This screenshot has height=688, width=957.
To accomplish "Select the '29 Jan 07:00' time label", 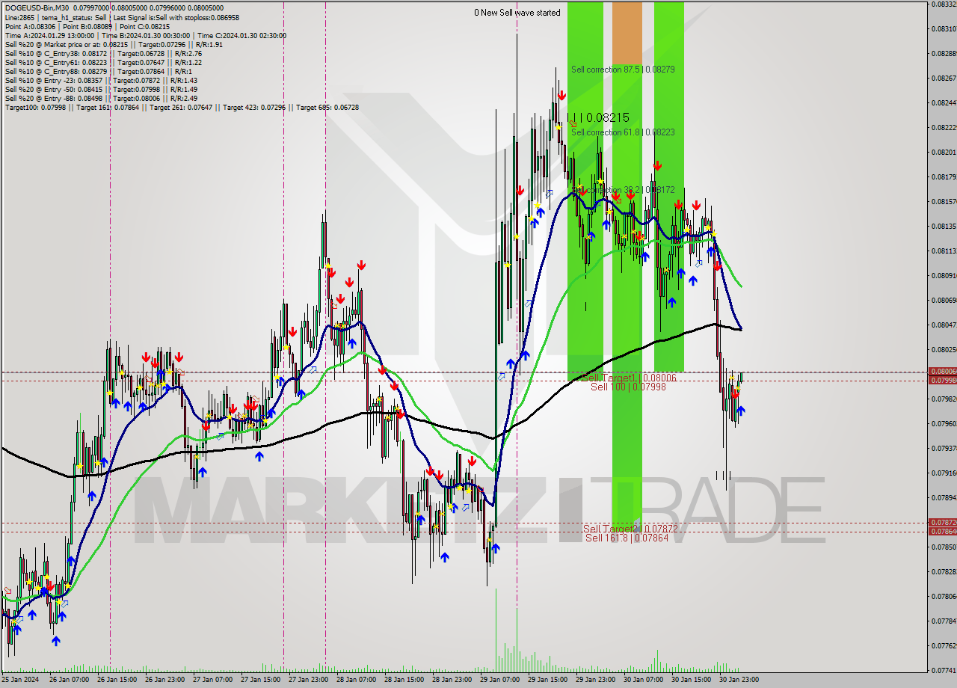I will [x=499, y=680].
